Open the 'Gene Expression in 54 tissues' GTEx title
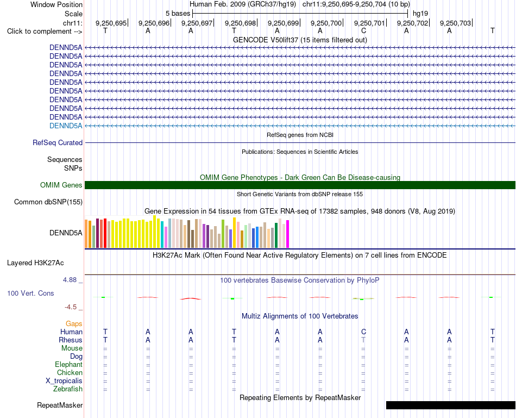This screenshot has height=418, width=516. [300, 211]
